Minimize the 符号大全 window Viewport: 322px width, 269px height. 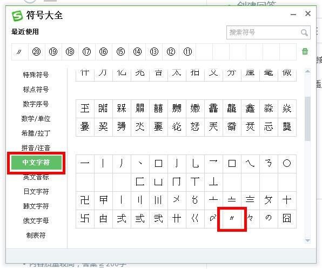click(293, 15)
